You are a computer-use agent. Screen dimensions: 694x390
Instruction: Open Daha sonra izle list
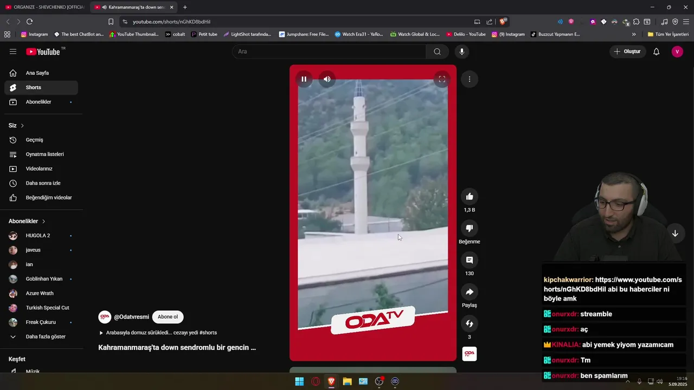[x=41, y=183]
